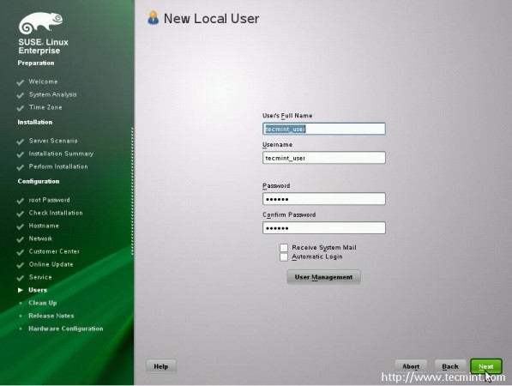Click the New Local User person icon
This screenshot has width=512, height=386.
(153, 18)
